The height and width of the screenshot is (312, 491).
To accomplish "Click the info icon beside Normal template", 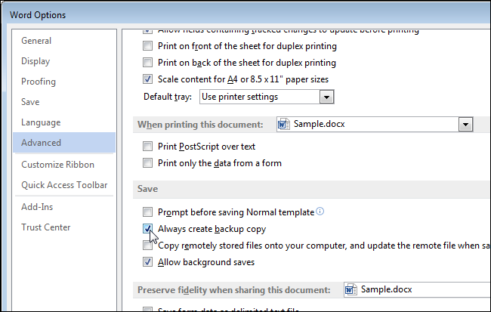I will point(320,212).
